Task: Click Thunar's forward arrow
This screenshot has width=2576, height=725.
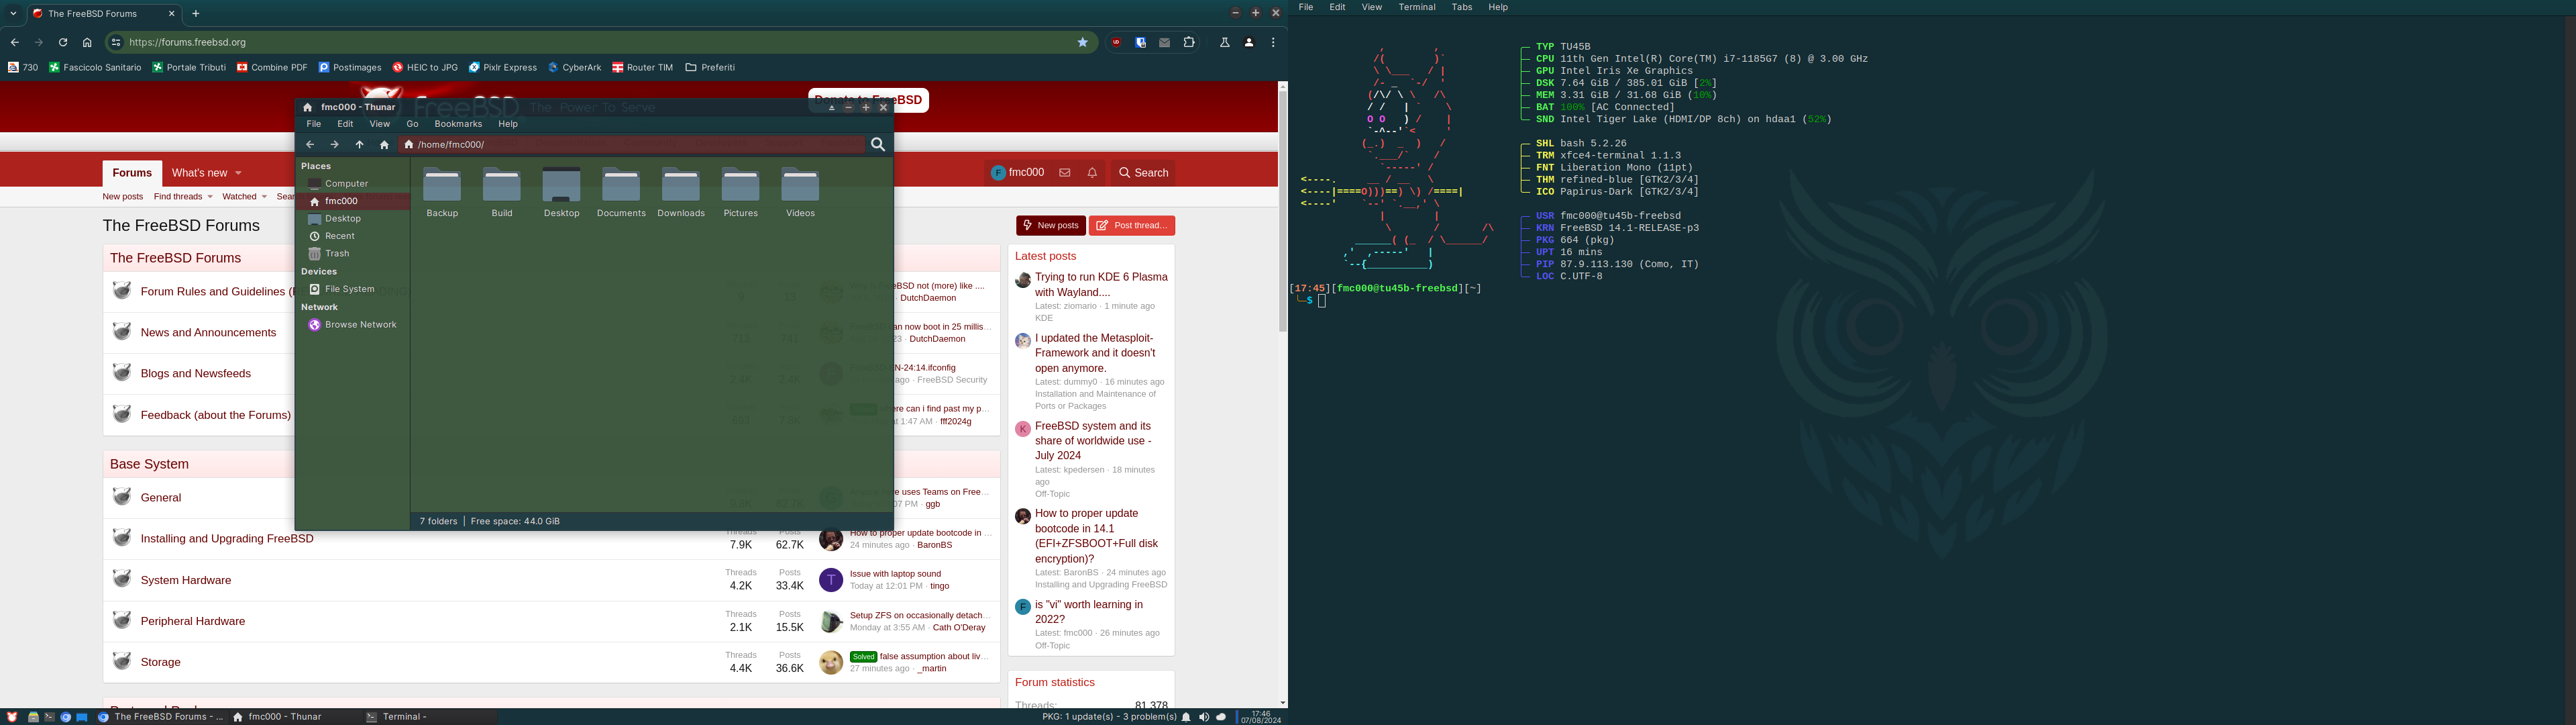Action: [335, 144]
